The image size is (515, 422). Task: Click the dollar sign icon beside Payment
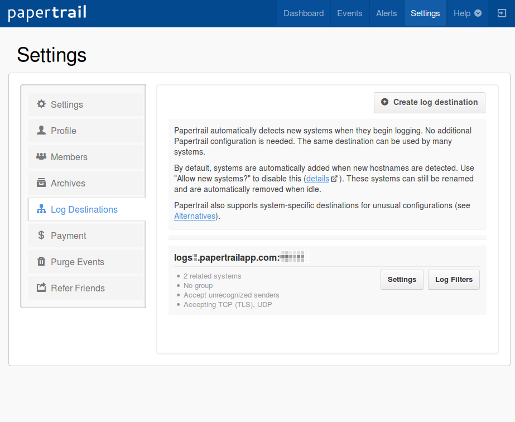point(41,236)
